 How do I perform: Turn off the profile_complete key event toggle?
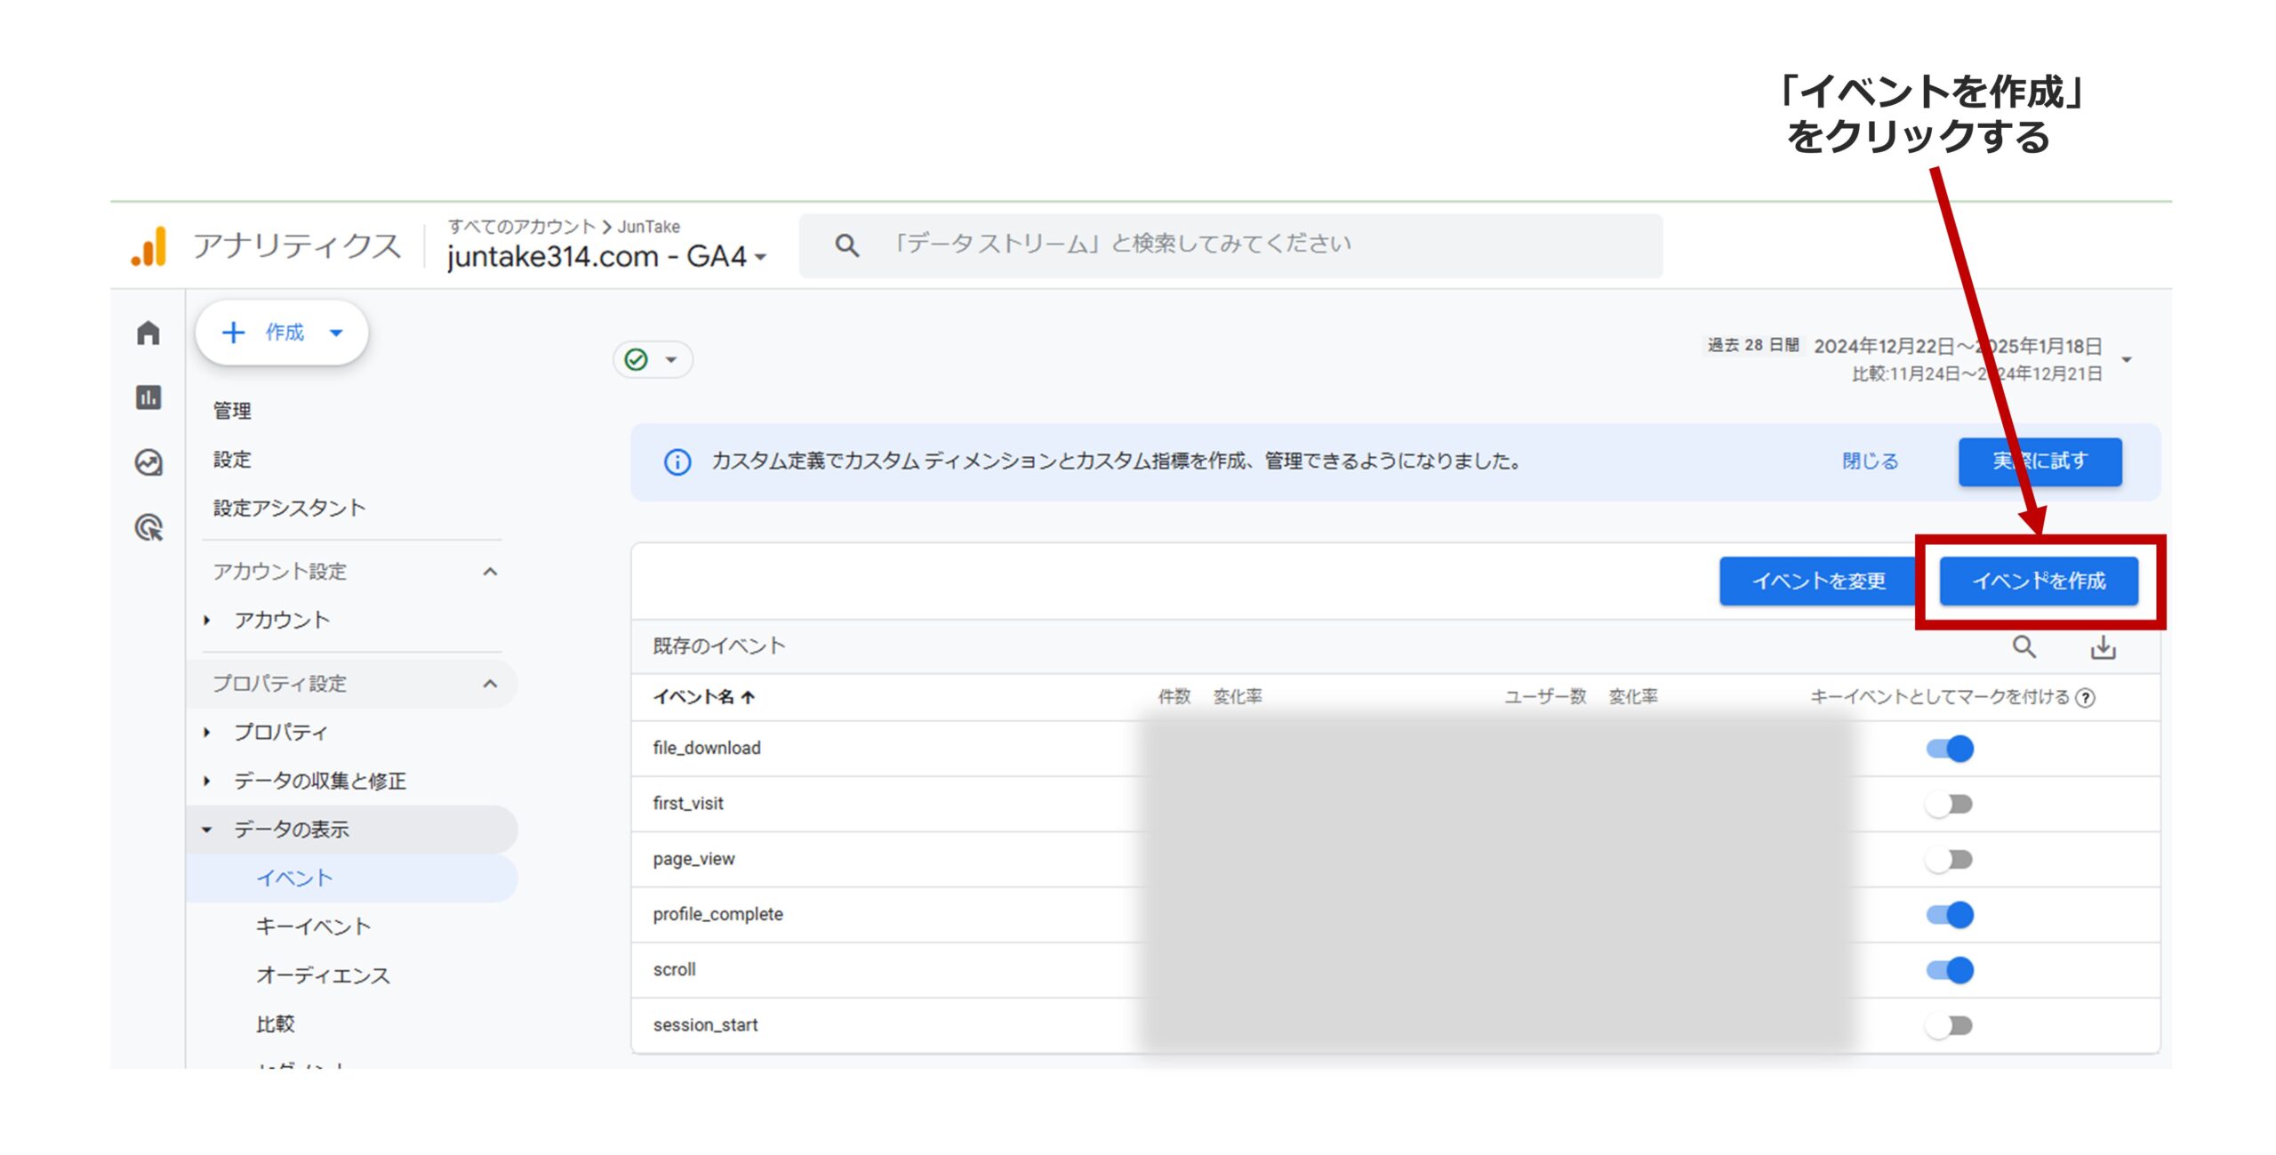tap(1953, 914)
